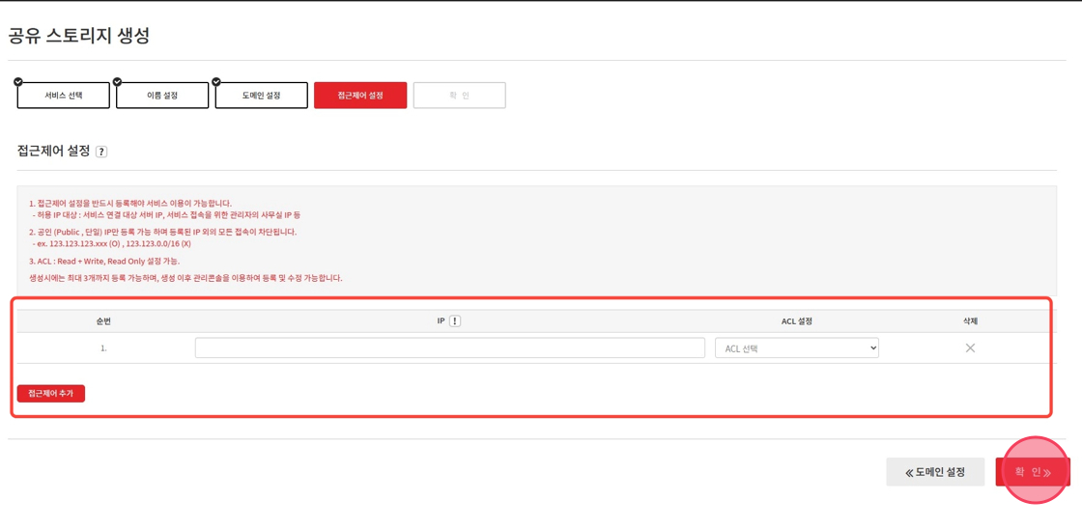Click the 순번 column header
This screenshot has width=1082, height=528.
(x=102, y=321)
